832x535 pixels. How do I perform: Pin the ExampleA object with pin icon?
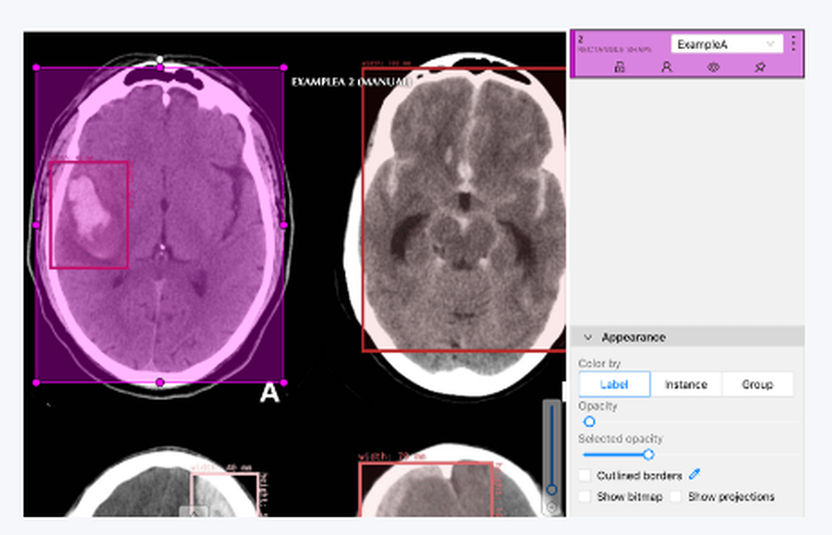point(760,67)
